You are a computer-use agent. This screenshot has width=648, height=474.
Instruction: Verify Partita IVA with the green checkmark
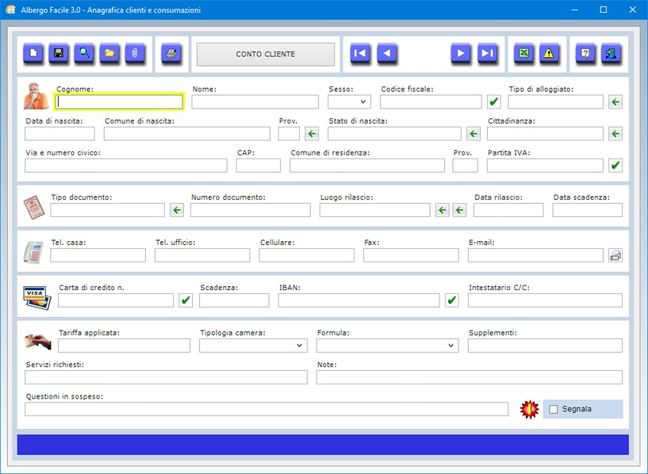[x=615, y=166]
